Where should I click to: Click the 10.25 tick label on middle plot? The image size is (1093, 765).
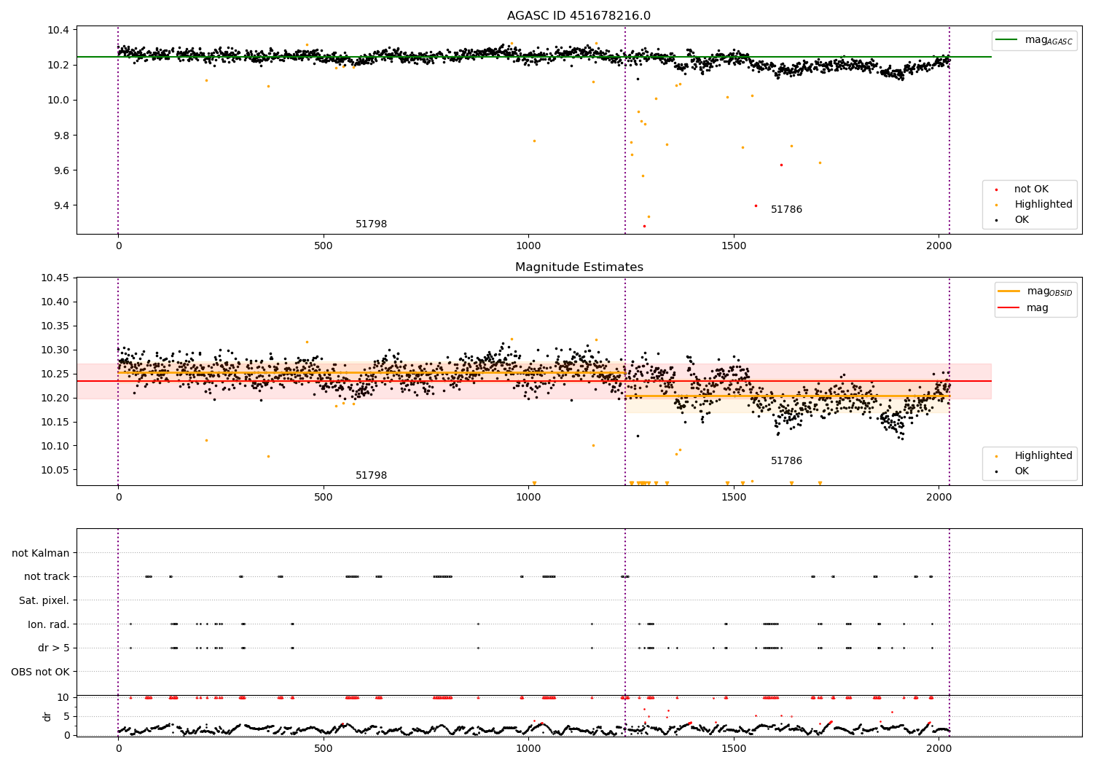click(x=55, y=374)
